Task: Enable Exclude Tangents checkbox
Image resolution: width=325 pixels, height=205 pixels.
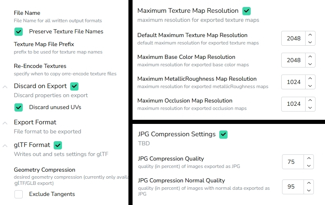Action: coord(19,194)
